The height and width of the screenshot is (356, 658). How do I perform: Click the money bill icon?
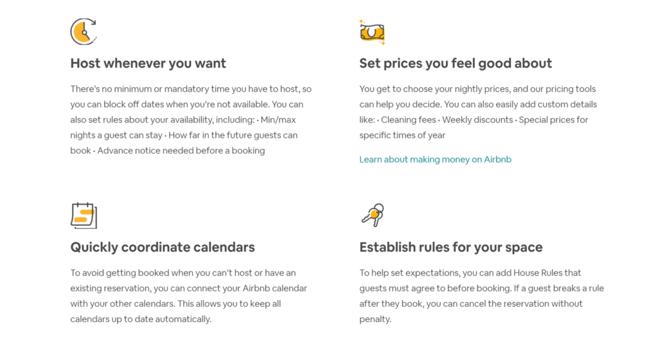pyautogui.click(x=372, y=32)
